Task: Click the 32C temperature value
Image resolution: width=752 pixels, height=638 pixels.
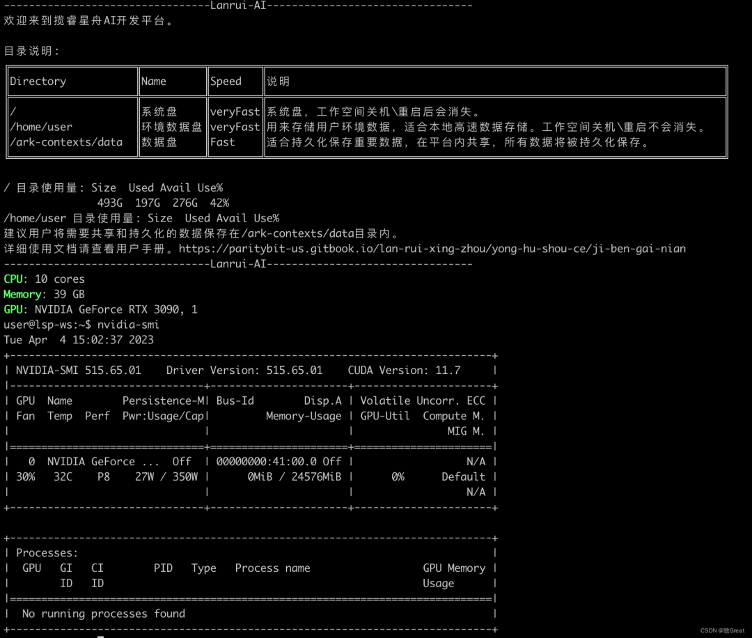Action: click(63, 477)
